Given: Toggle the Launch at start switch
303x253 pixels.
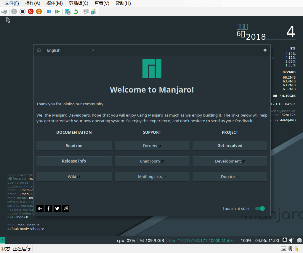Looking at the screenshot, I should pos(260,209).
